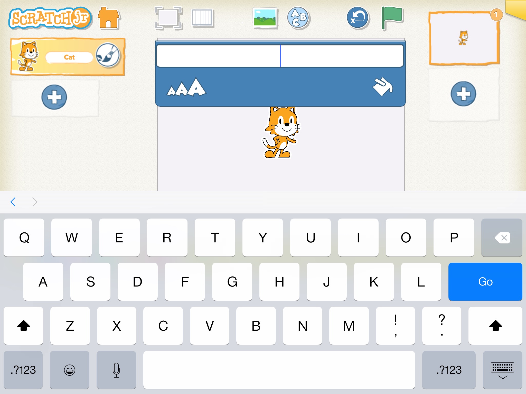526x394 pixels.
Task: Toggle full screen presentation mode icon
Action: tap(168, 18)
